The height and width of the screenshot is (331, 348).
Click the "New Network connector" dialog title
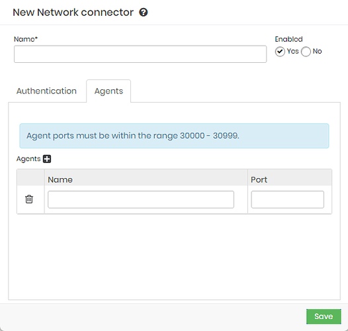[73, 12]
